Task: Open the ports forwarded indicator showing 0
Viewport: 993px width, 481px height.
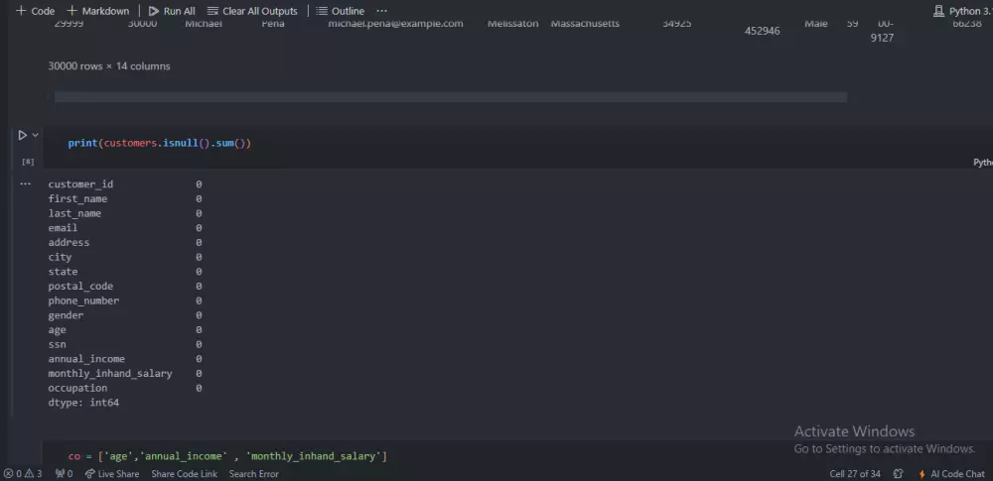Action: pos(64,473)
